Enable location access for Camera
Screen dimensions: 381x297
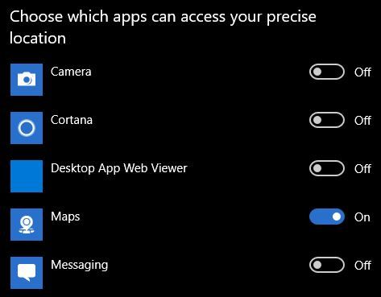[x=327, y=72]
